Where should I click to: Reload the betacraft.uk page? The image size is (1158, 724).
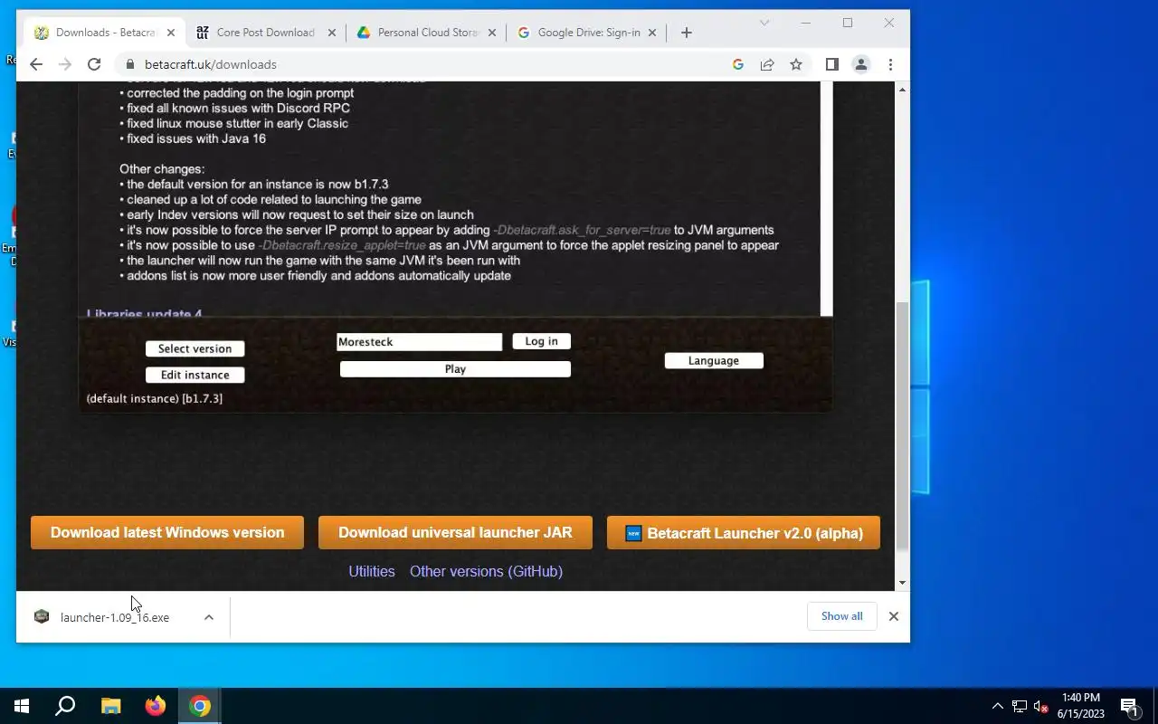coord(94,64)
